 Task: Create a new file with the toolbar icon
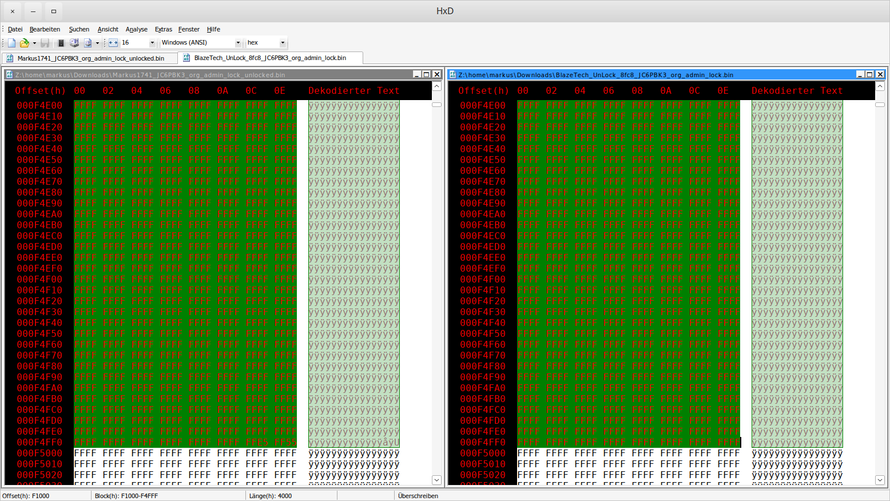click(x=11, y=43)
